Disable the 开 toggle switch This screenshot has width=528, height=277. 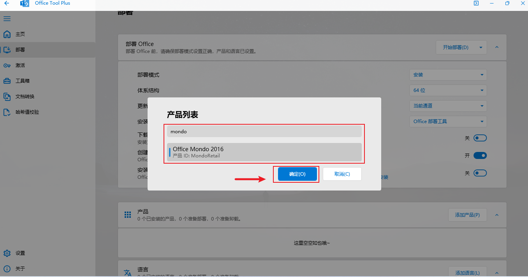tap(480, 155)
